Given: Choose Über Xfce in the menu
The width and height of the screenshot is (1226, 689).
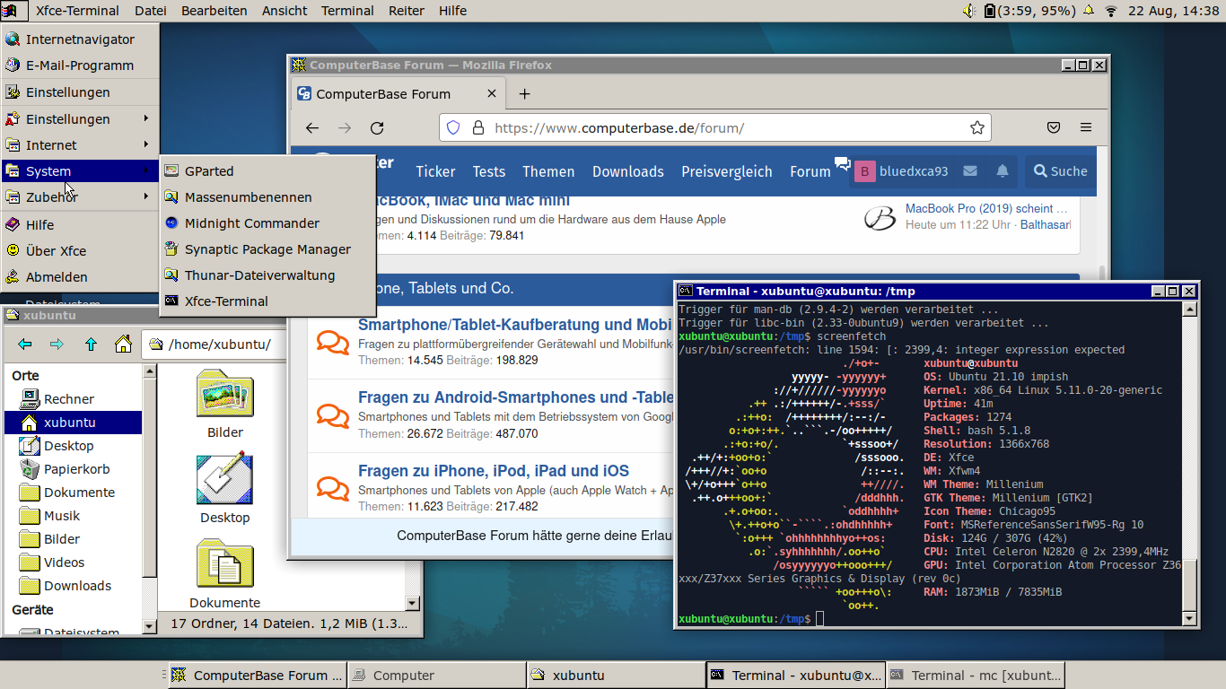Looking at the screenshot, I should tap(80, 251).
